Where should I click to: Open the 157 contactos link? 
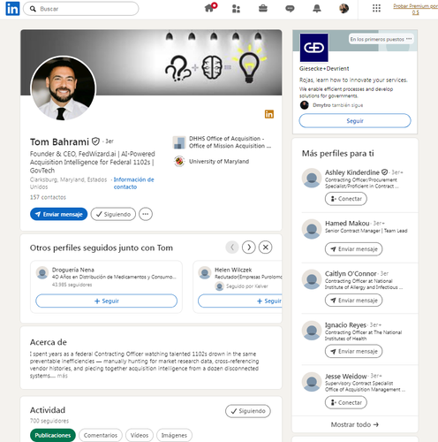click(48, 197)
